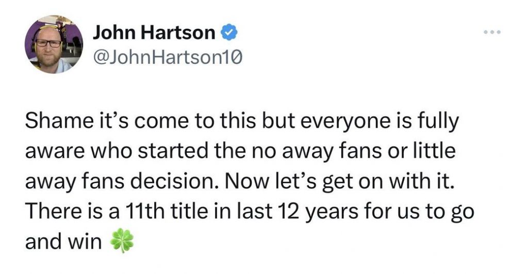Click the words "and win" before the shamrock

63,241
